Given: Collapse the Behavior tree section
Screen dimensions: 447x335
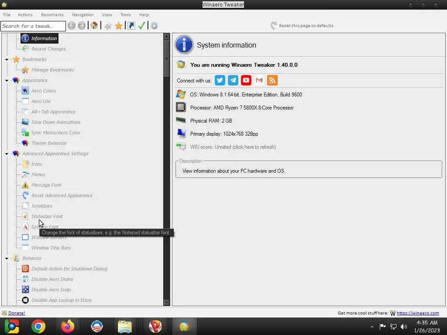Looking at the screenshot, I should click(x=7, y=258).
